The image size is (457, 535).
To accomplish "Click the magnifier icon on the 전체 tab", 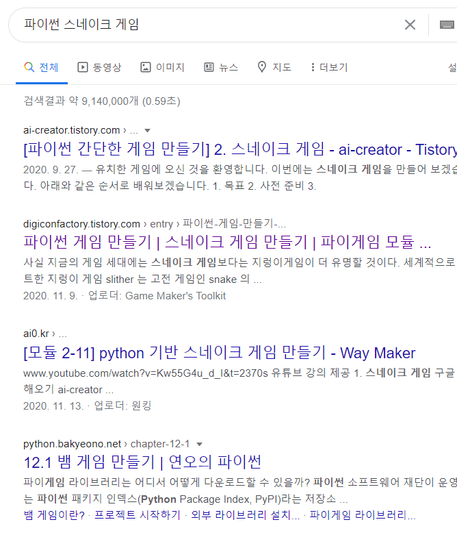I will [x=29, y=67].
